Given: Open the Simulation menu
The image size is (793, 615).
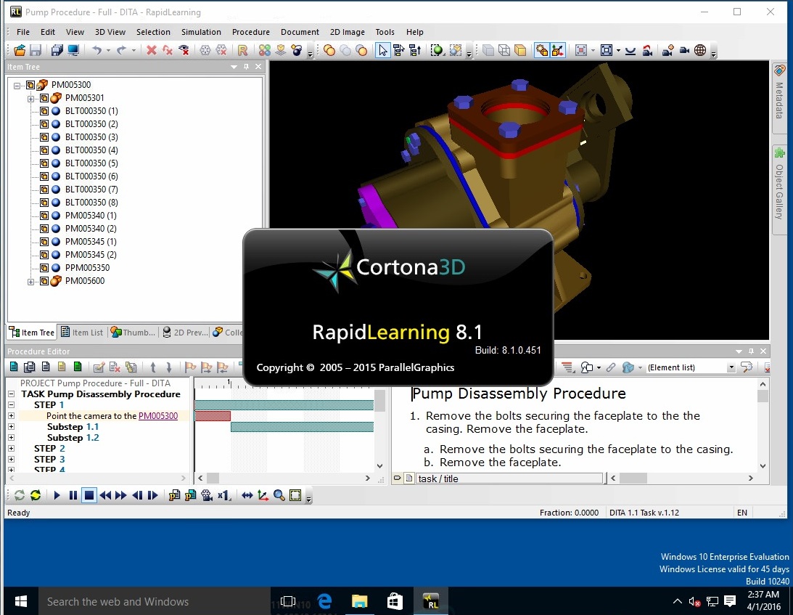Looking at the screenshot, I should (201, 32).
